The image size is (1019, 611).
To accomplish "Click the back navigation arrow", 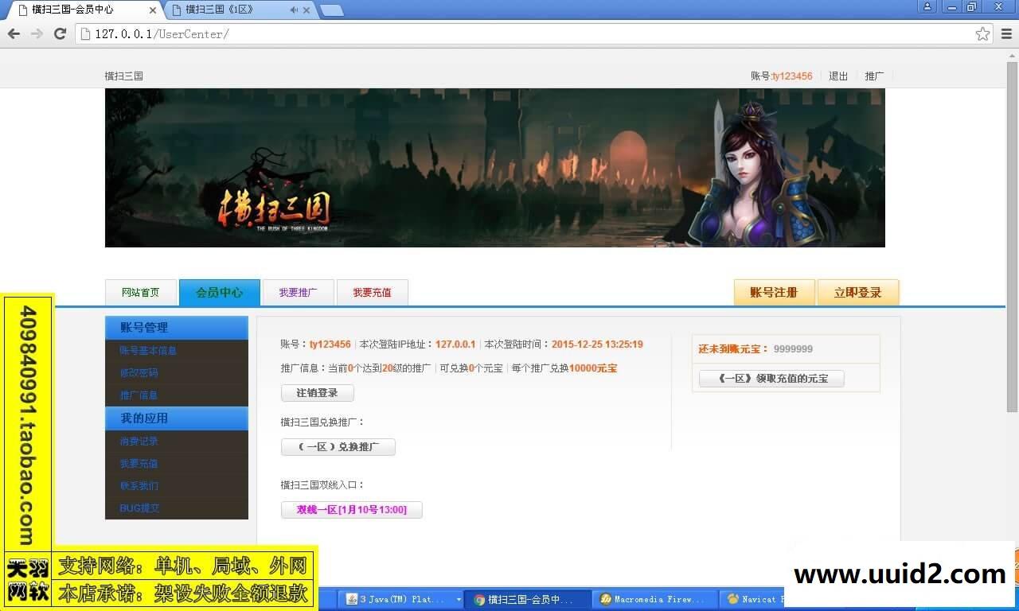I will pyautogui.click(x=13, y=33).
